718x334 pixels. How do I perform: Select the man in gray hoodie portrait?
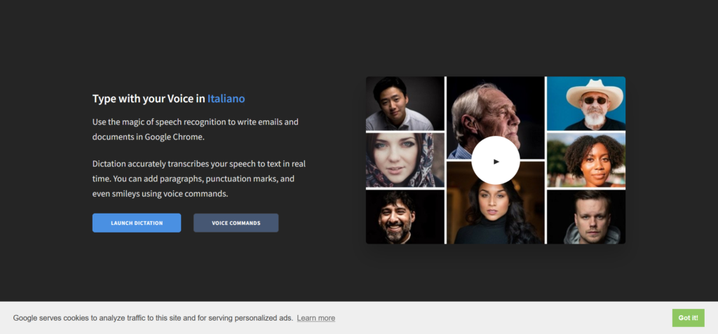[585, 217]
